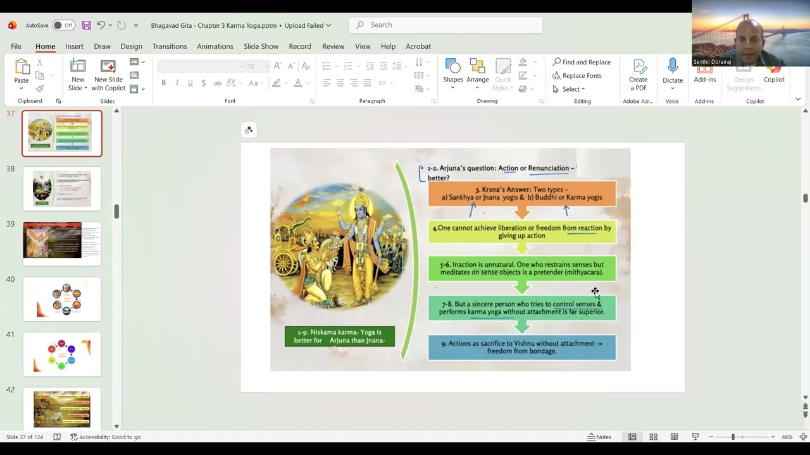Toggle the AutoSave switch

point(63,25)
